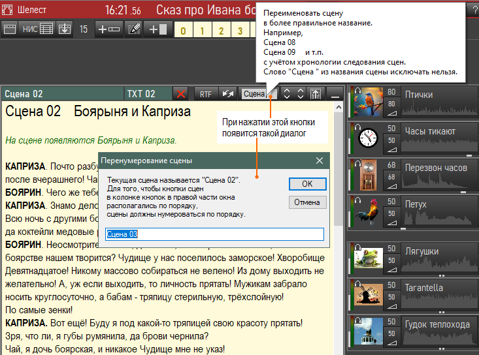Image resolution: width=479 pixels, height=355 pixels.
Task: Click Tarantella volume fade button 50
Action: click(391, 301)
